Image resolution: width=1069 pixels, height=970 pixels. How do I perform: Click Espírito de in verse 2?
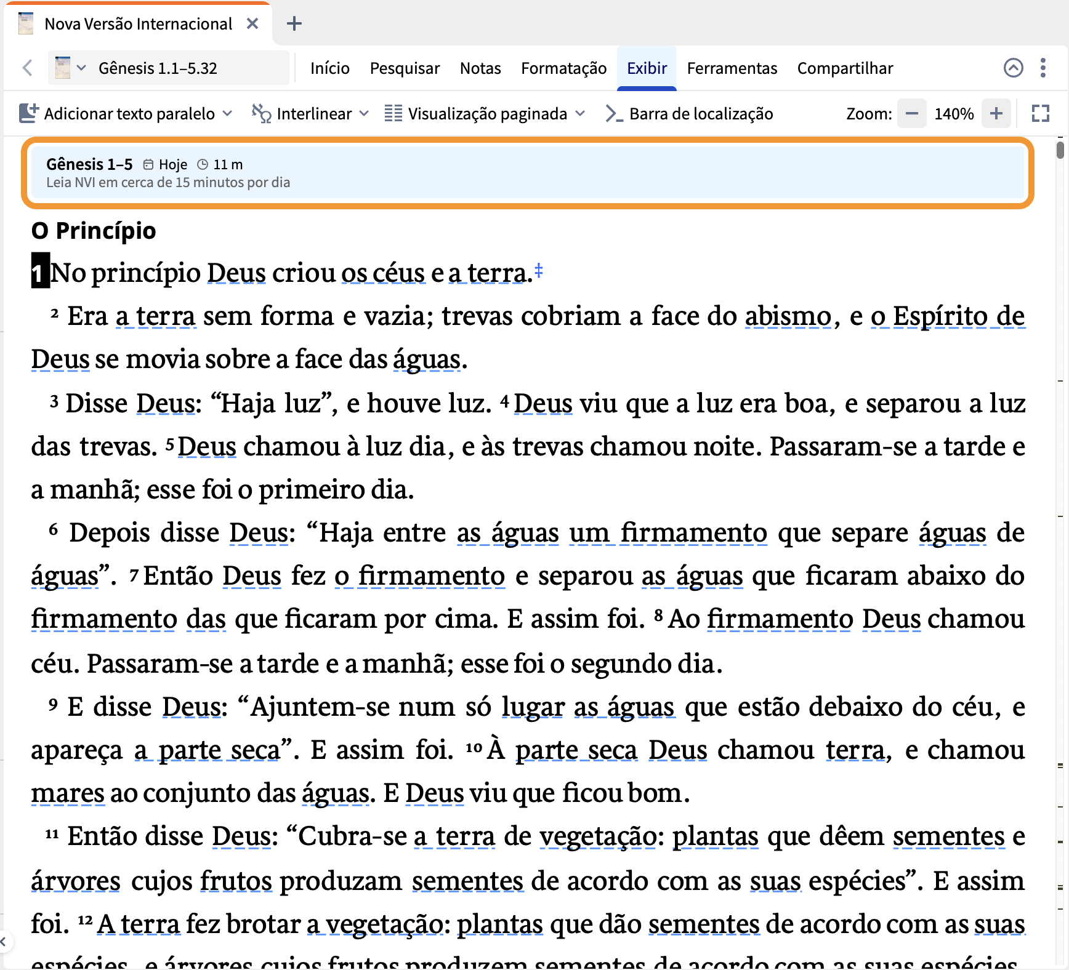coord(959,316)
